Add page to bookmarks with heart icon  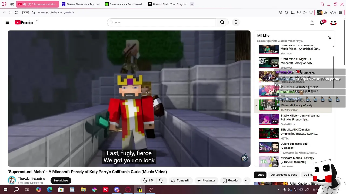pyautogui.click(x=311, y=12)
